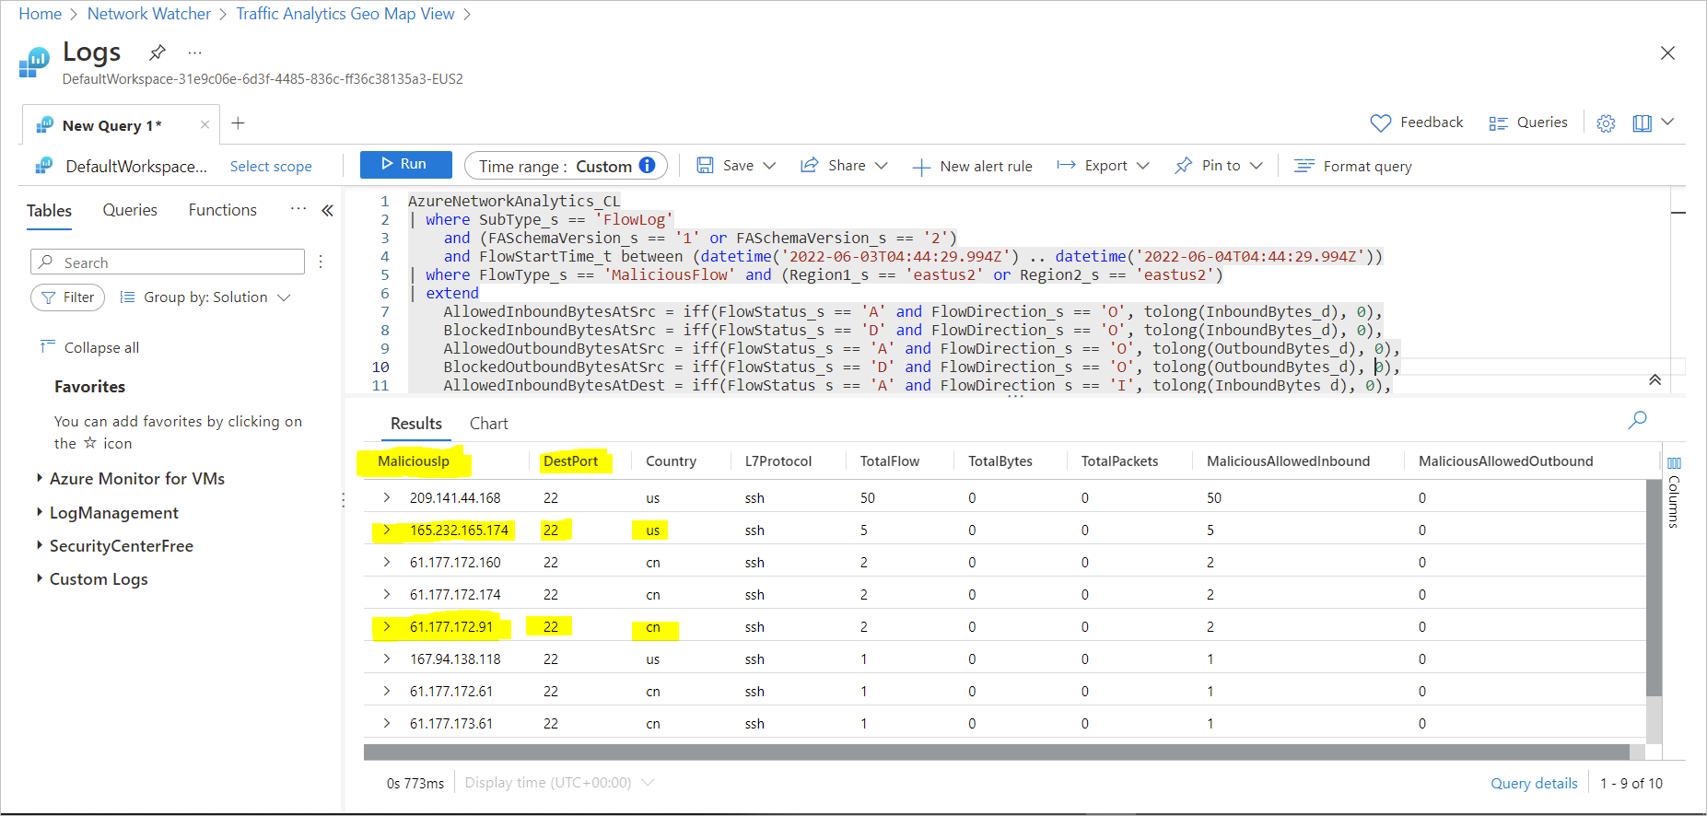This screenshot has width=1707, height=816.
Task: Expand Export dropdown chevron
Action: point(1142,166)
